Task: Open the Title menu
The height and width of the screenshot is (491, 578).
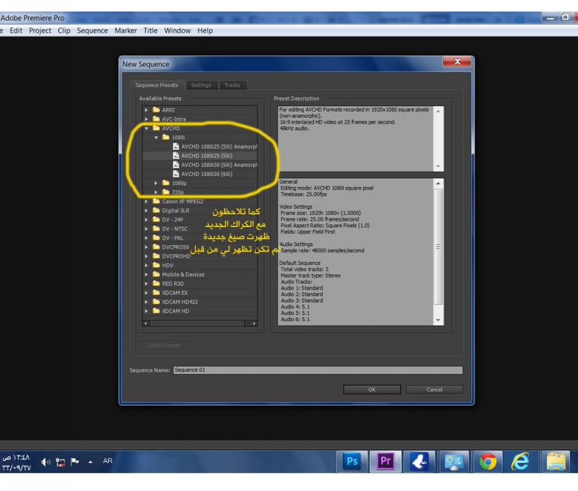Action: point(150,31)
